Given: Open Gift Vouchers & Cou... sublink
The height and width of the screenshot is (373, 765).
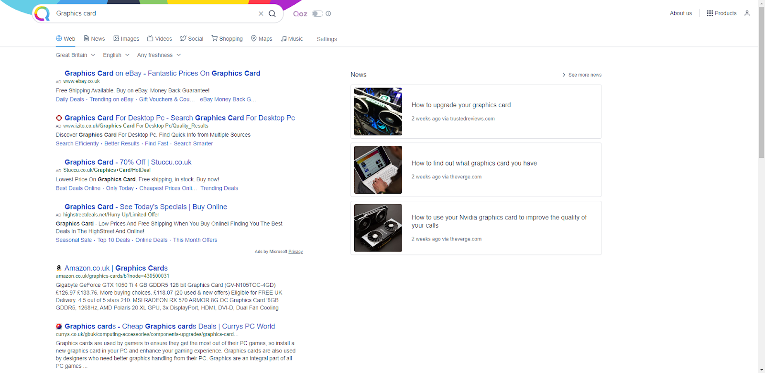Looking at the screenshot, I should 167,99.
